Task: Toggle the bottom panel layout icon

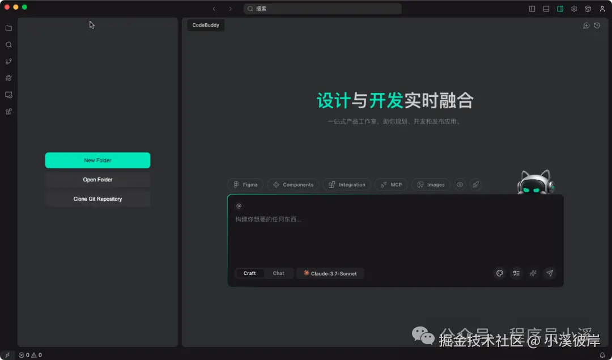Action: tap(546, 9)
